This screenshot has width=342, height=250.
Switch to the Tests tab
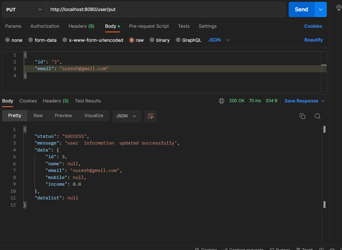pyautogui.click(x=184, y=26)
